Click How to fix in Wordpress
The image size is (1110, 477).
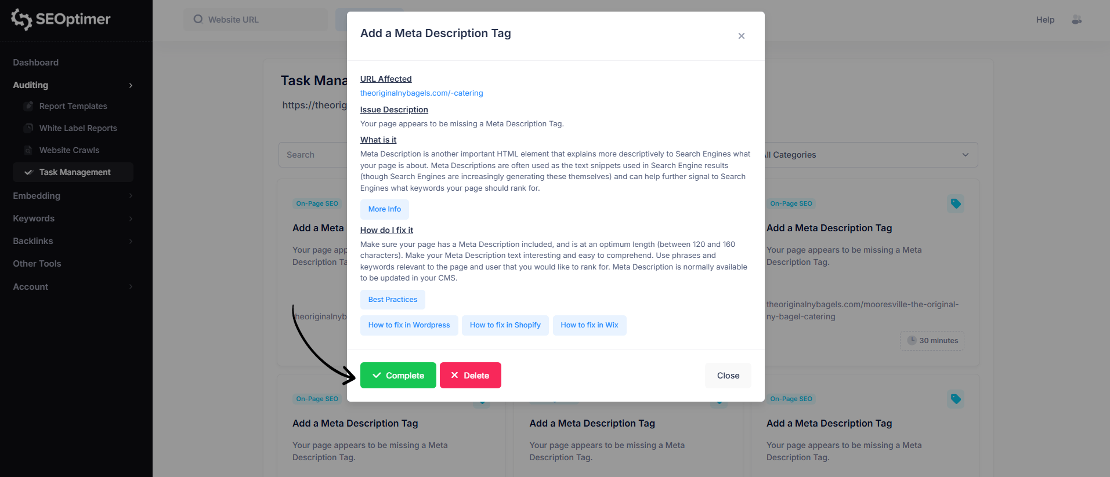tap(409, 325)
